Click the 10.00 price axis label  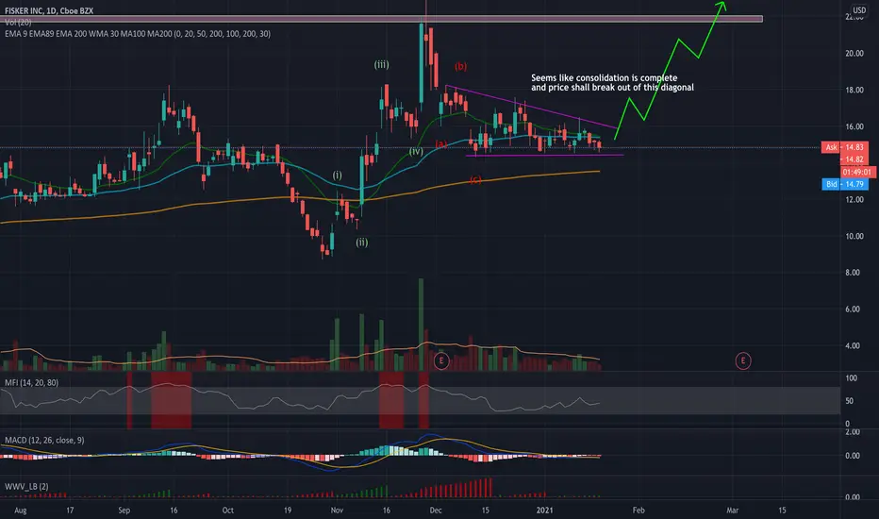(854, 236)
